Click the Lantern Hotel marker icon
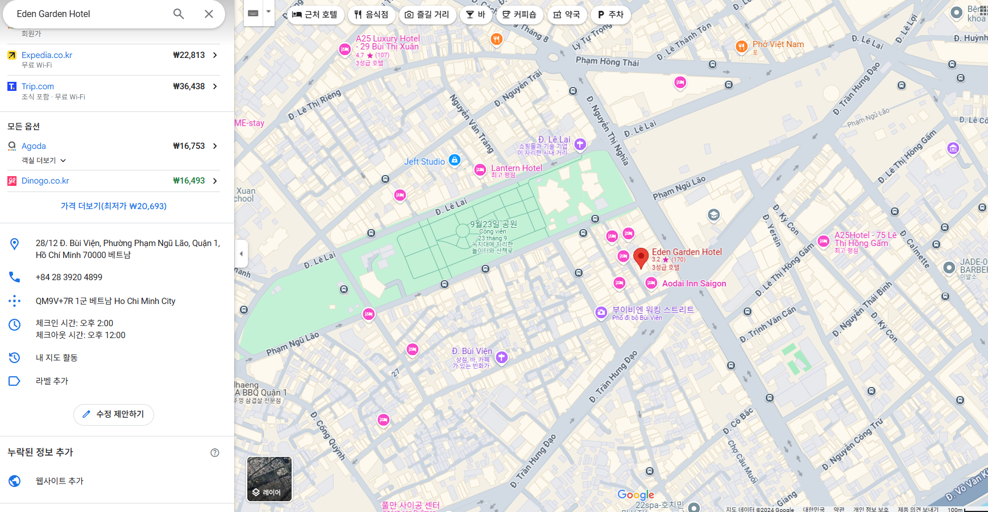This screenshot has width=988, height=512. (x=480, y=170)
